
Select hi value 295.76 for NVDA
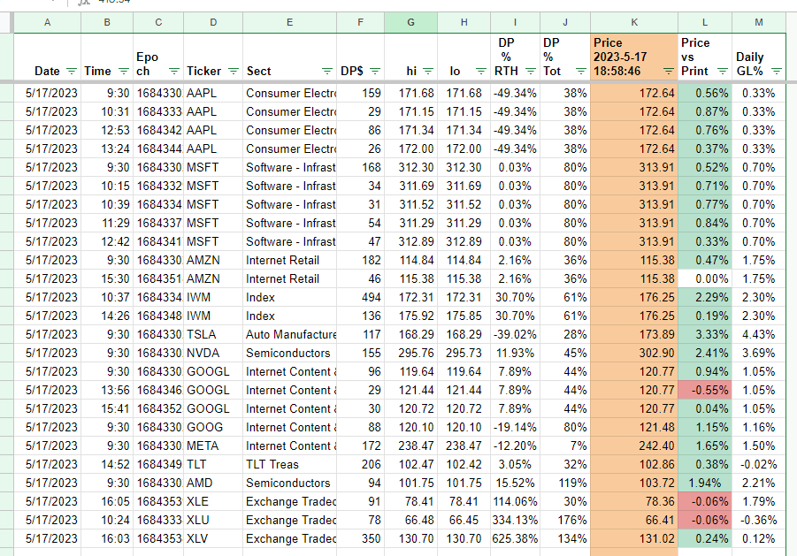pos(410,353)
